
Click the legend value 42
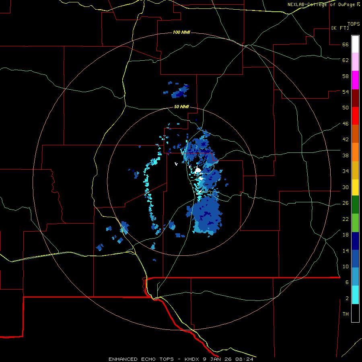click(346, 140)
